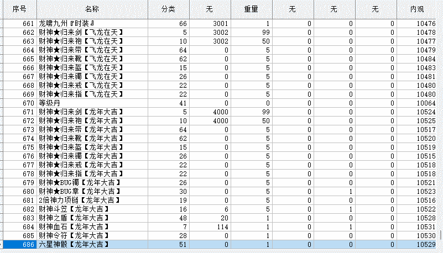Click 分类 value 66 in 龙啸九州 row
Image resolution: width=443 pixels, height=253 pixels.
point(168,23)
